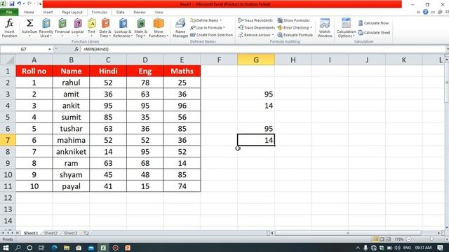Open the Text functions list

pos(91,28)
